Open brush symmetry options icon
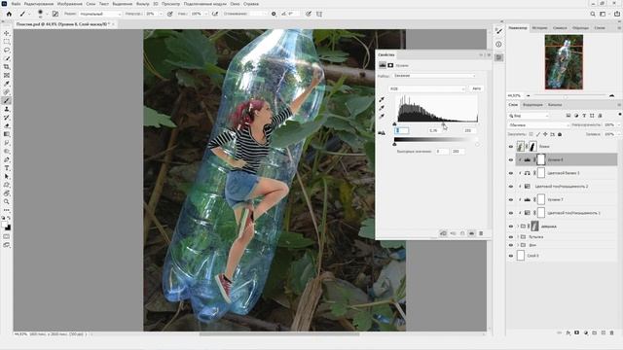 (x=319, y=14)
